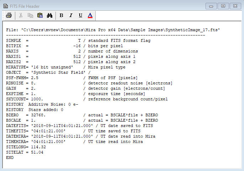
Task: Toggle Bold formatting
Action: (62, 15)
